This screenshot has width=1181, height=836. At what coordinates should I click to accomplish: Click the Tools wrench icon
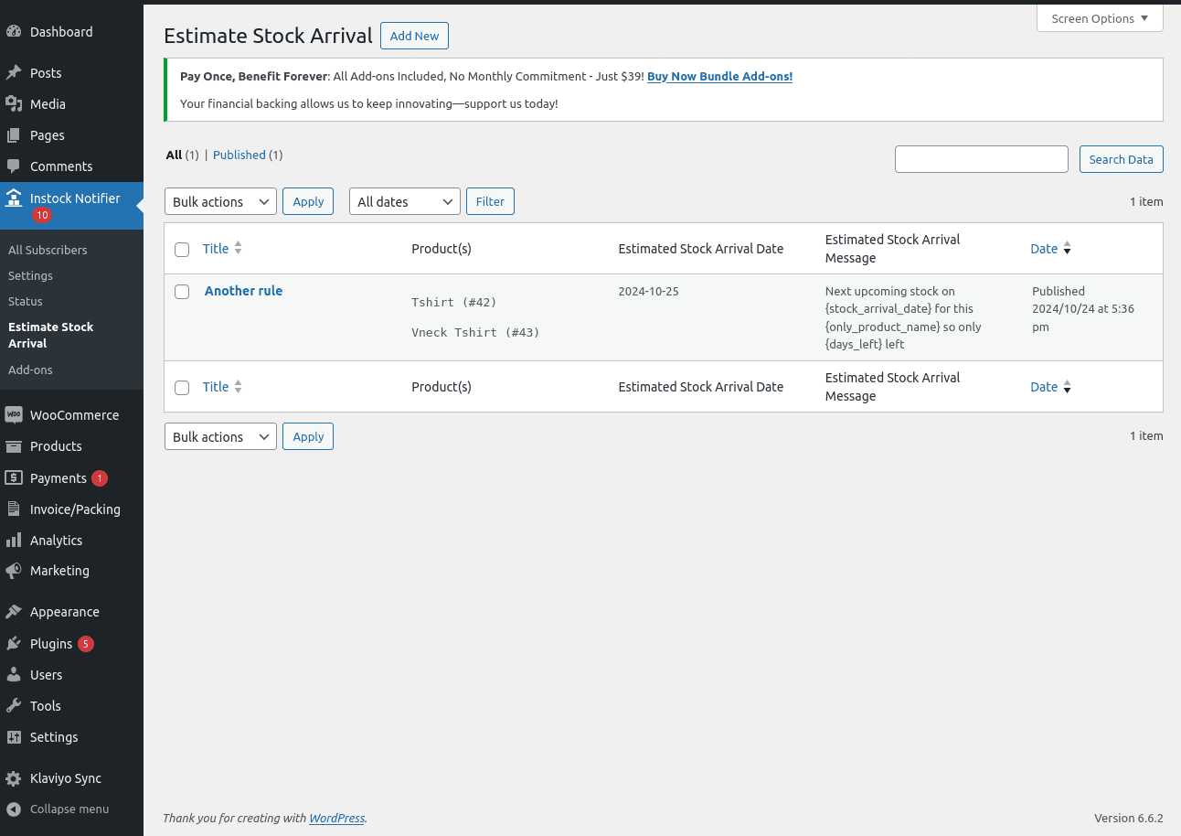pyautogui.click(x=14, y=705)
